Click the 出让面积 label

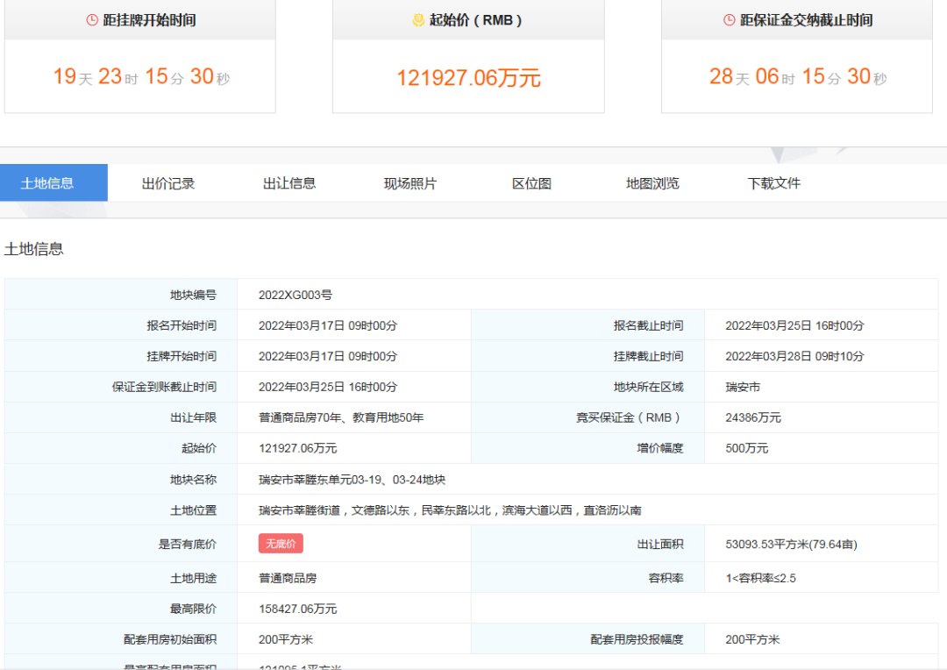[x=660, y=545]
